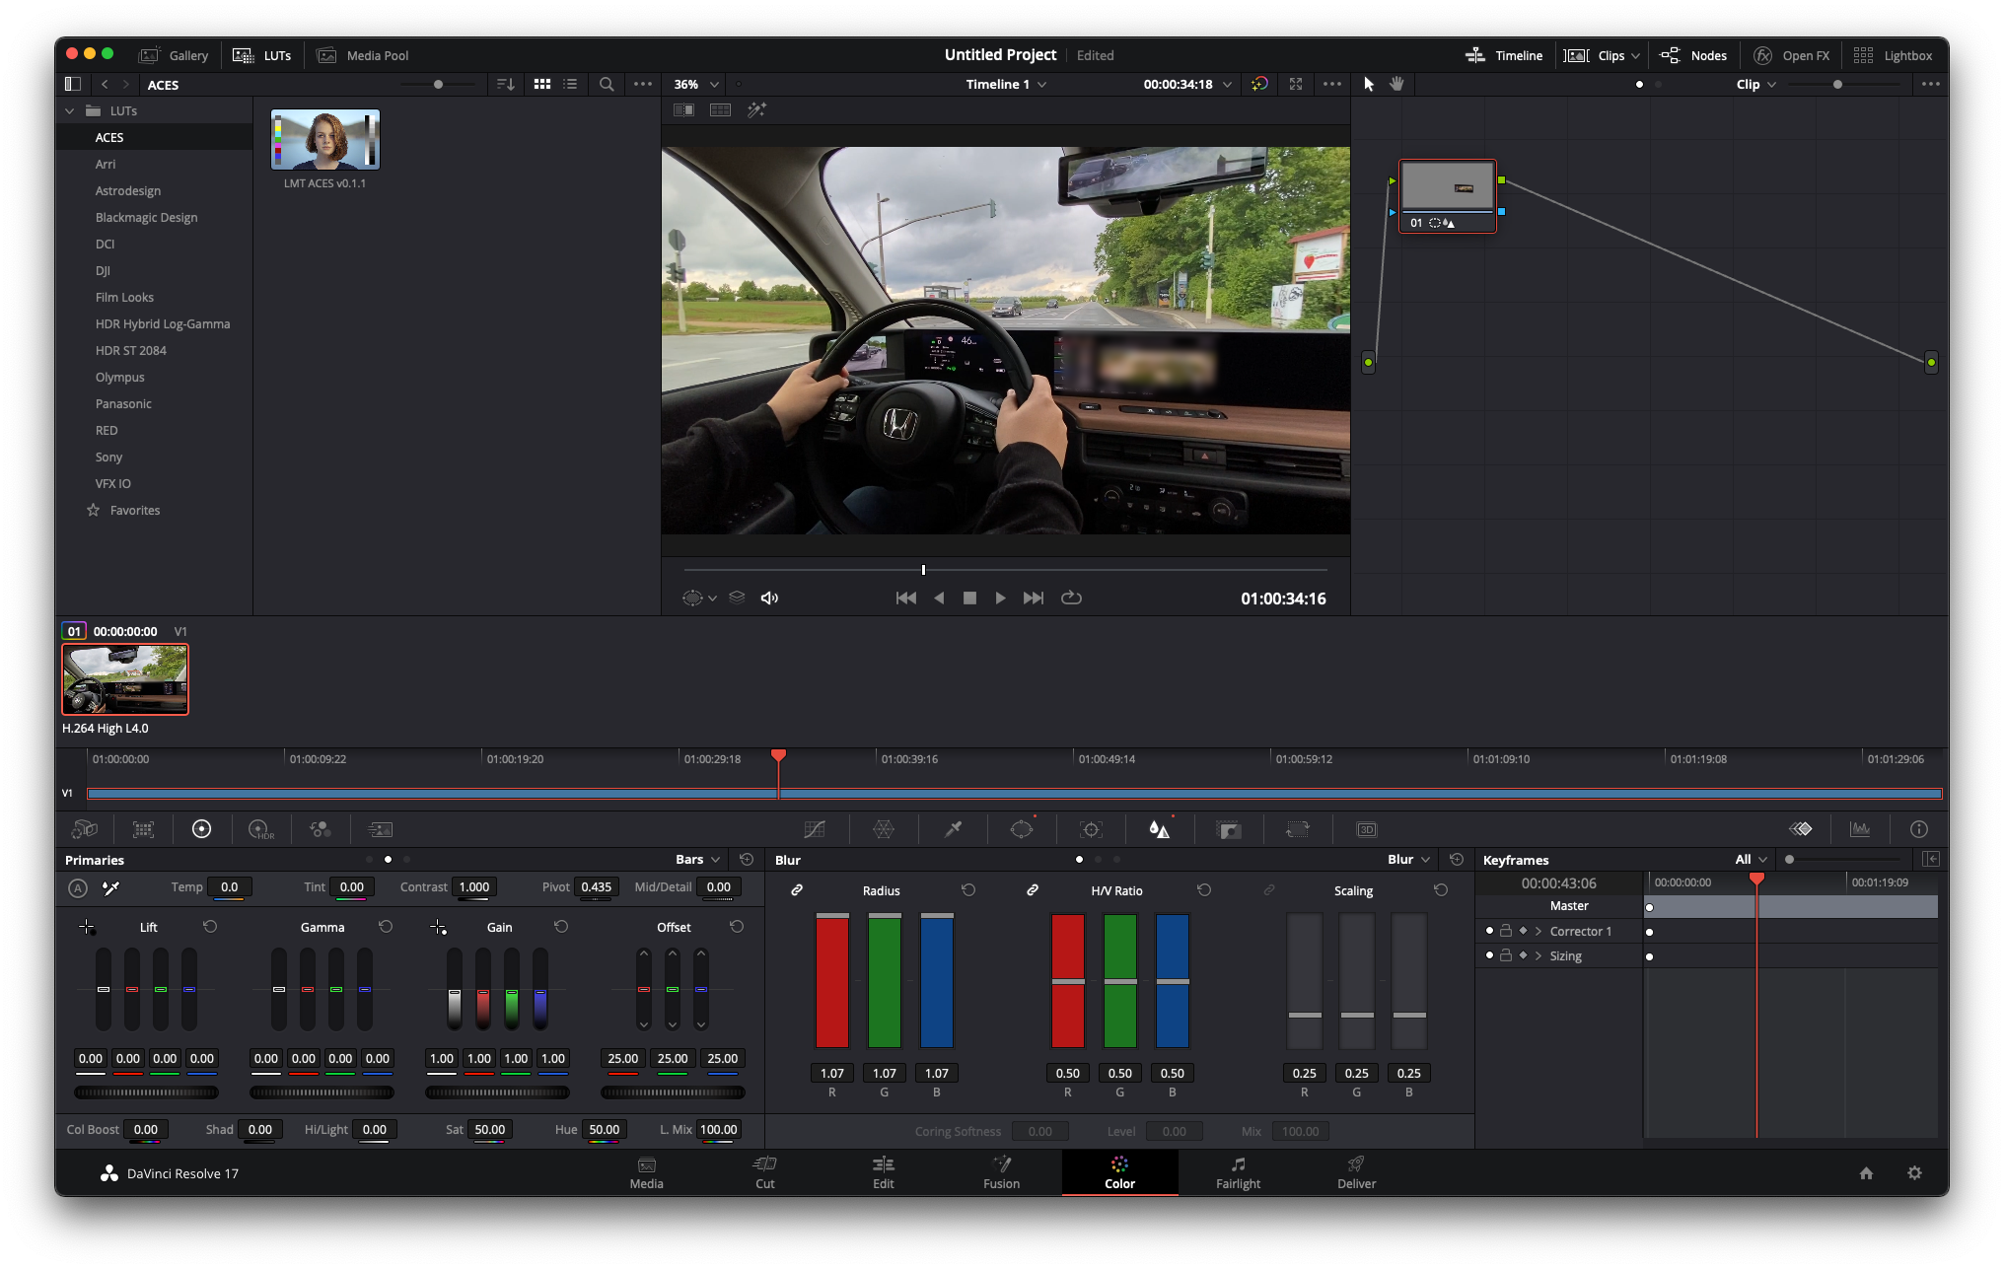
Task: Toggle Corrector 1 lock icon
Action: pyautogui.click(x=1506, y=931)
